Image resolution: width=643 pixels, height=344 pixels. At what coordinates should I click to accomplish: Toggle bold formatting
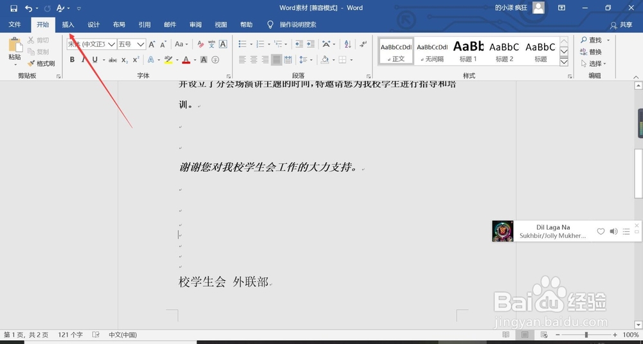(72, 60)
